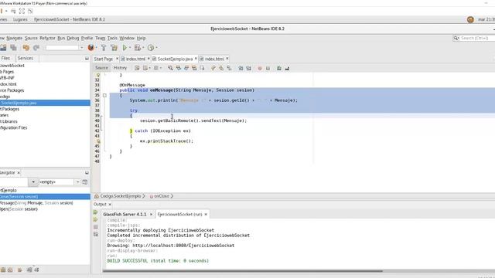Open the Navigator view dropdown left of <empty>
This screenshot has width=495, height=278.
click(x=32, y=182)
